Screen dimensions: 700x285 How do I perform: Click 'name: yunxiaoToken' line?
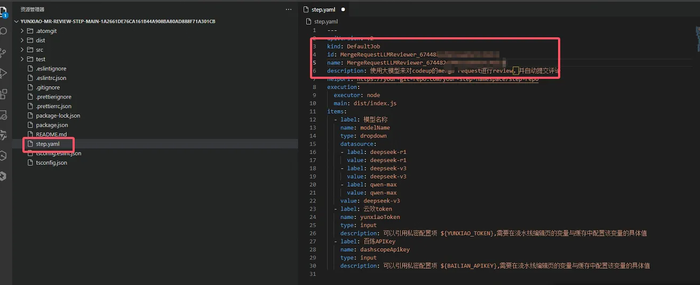point(370,217)
